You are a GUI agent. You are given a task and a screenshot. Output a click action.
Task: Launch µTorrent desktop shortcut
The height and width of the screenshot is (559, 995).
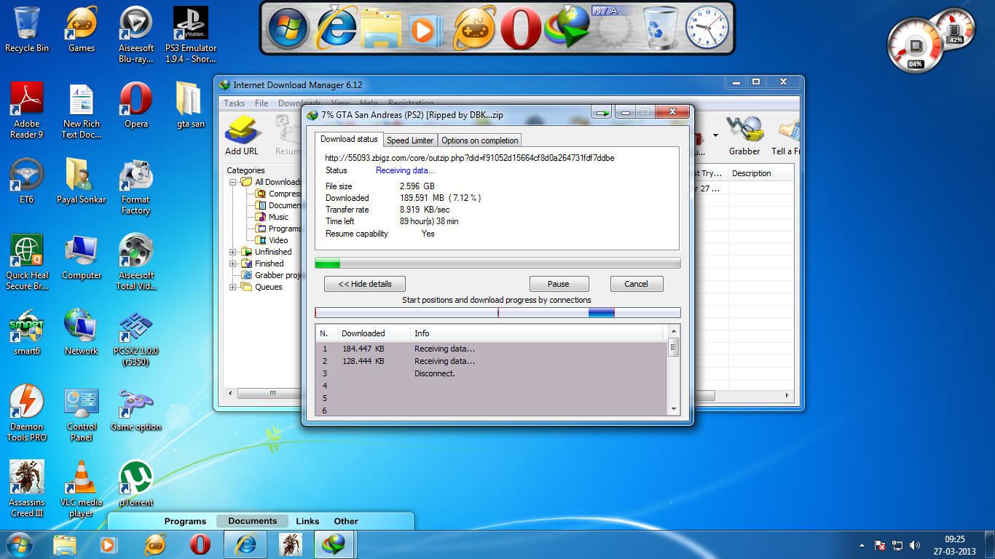[x=135, y=483]
